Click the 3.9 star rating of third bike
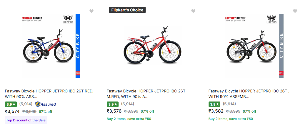This screenshot has height=129, width=303. 214,104
